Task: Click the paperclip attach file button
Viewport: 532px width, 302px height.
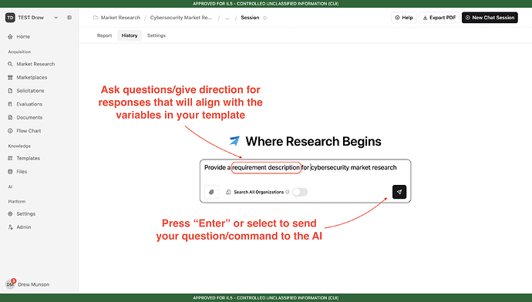Action: pyautogui.click(x=211, y=192)
